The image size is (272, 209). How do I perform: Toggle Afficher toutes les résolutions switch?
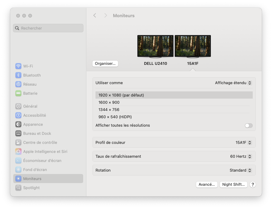pos(249,125)
